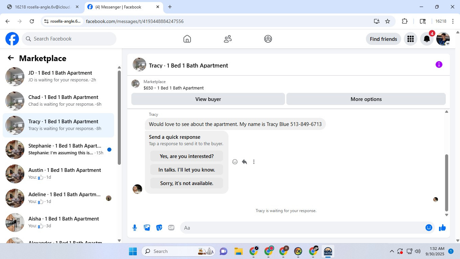Click the Windows taskbar Search box
The image size is (460, 259).
tap(179, 251)
